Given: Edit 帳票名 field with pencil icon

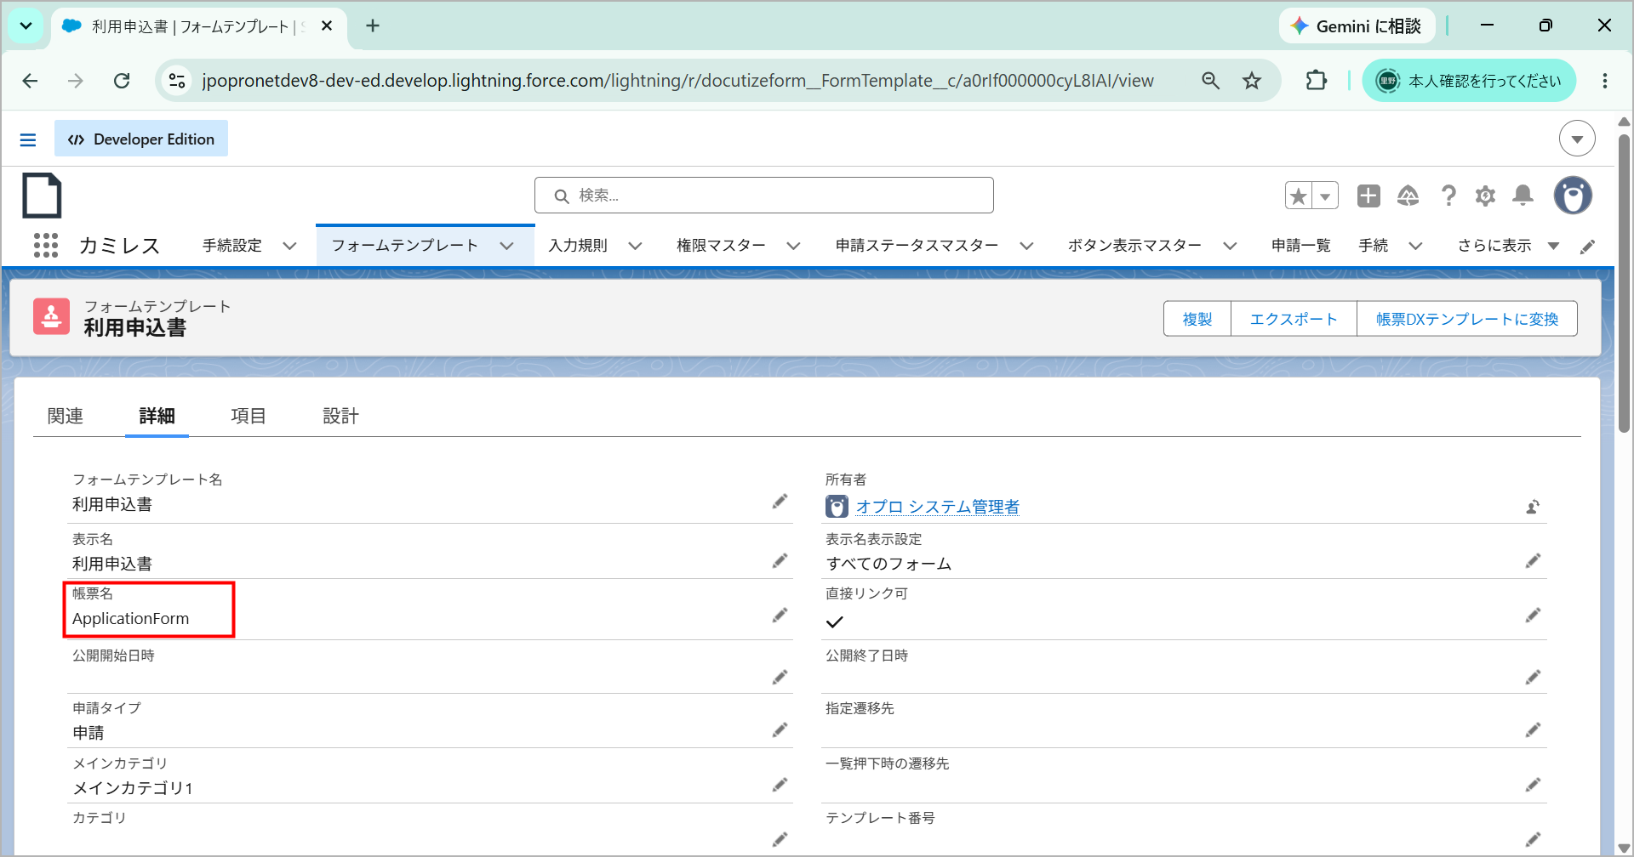Looking at the screenshot, I should click(780, 615).
